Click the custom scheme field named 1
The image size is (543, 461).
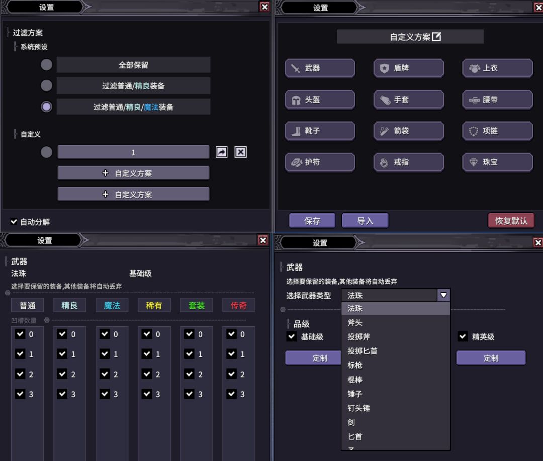[133, 152]
